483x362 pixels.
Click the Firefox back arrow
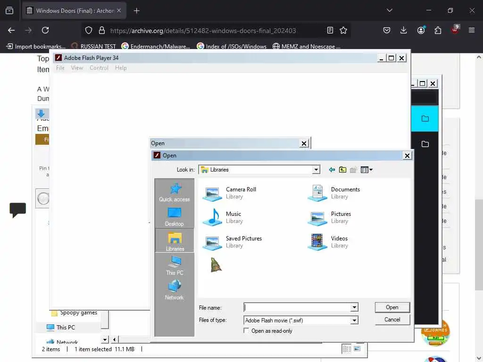[11, 30]
